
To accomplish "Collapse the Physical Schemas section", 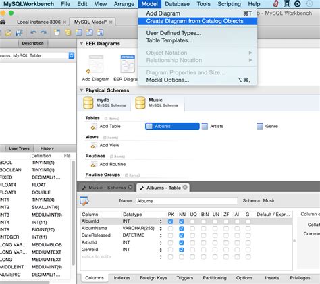I will click(81, 90).
